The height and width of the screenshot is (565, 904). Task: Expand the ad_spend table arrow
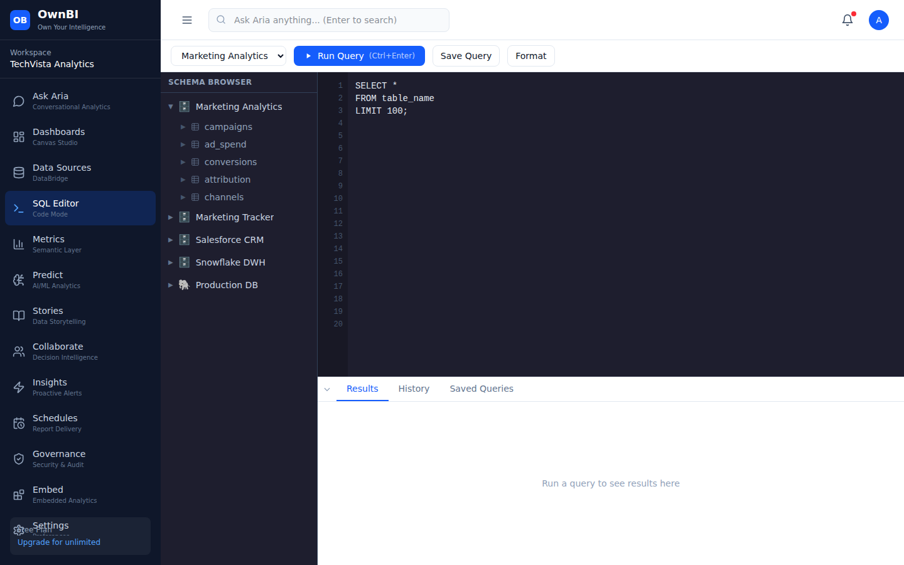(183, 144)
